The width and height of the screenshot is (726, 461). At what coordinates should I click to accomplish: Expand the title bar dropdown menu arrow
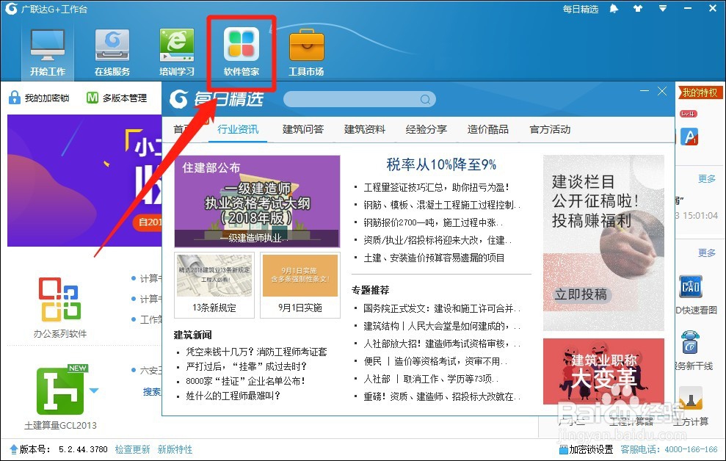point(663,8)
